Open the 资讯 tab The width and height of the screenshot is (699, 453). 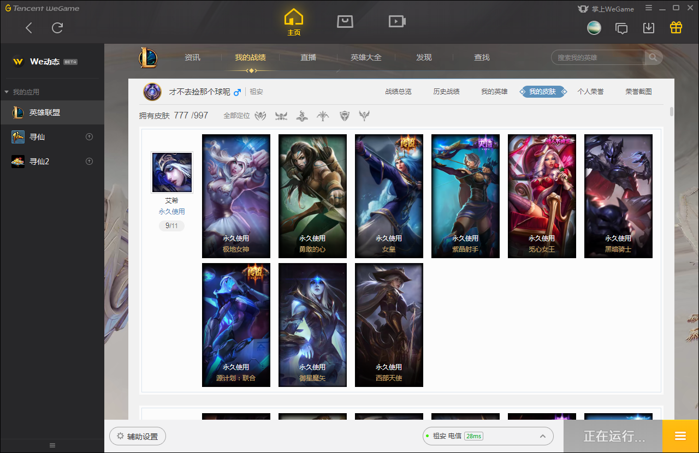[x=192, y=57]
